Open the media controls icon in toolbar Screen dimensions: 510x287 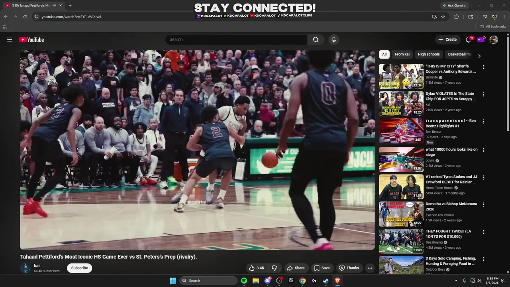(x=485, y=17)
